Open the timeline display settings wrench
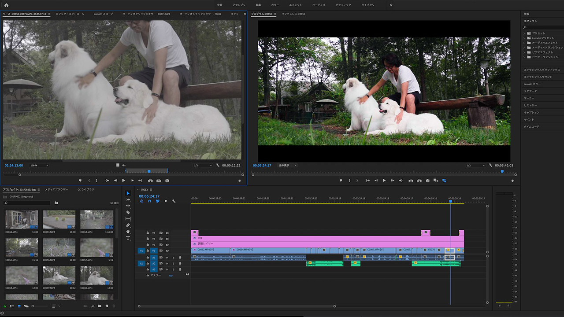The width and height of the screenshot is (564, 317). pyautogui.click(x=174, y=201)
